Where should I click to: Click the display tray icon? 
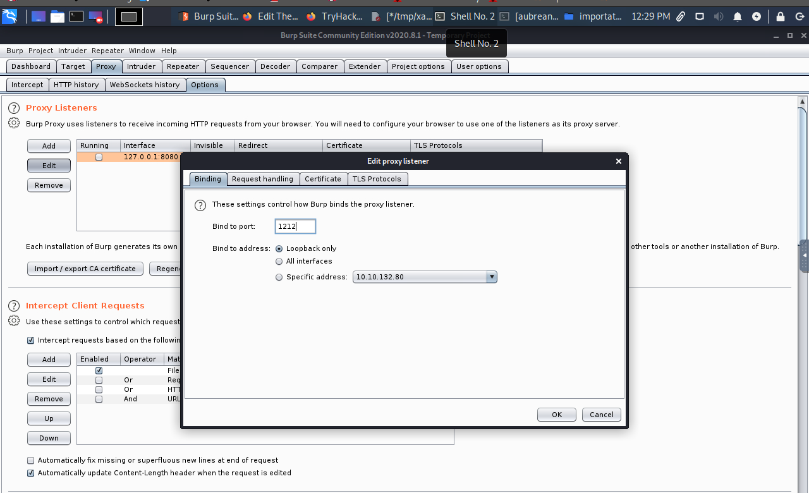700,17
